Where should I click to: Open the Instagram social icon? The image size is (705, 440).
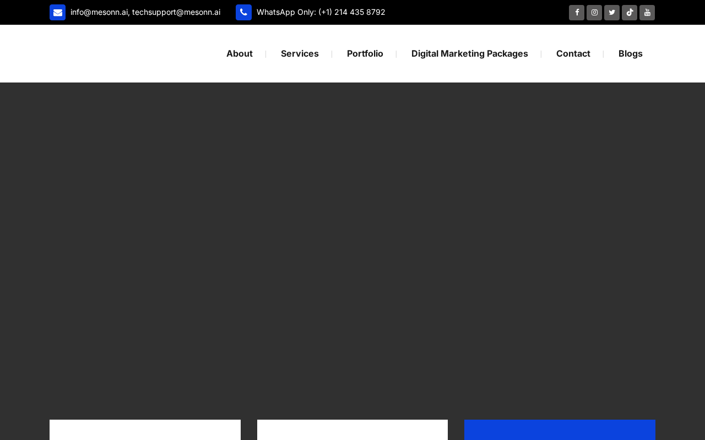pyautogui.click(x=594, y=13)
